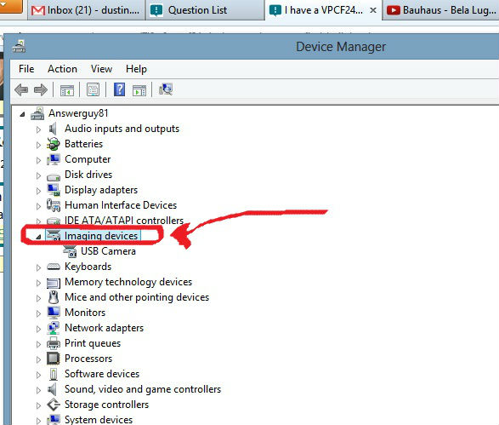The height and width of the screenshot is (425, 499).
Task: Open the Help menu
Action: tap(136, 69)
